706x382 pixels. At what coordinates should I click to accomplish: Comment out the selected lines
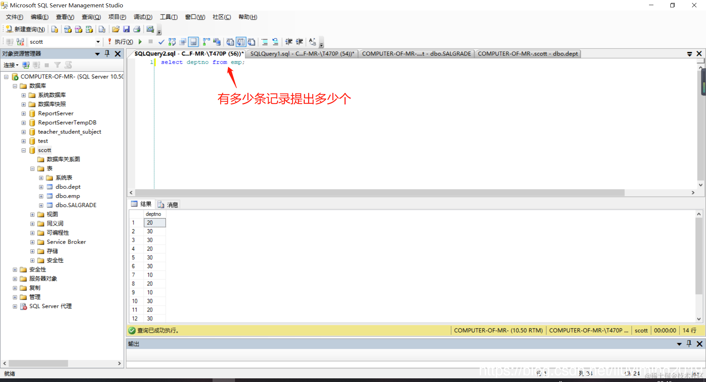point(265,42)
